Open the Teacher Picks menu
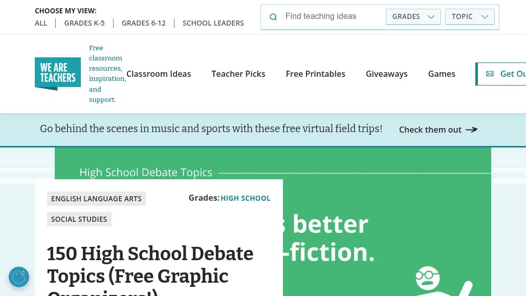Image resolution: width=526 pixels, height=296 pixels. click(x=238, y=74)
